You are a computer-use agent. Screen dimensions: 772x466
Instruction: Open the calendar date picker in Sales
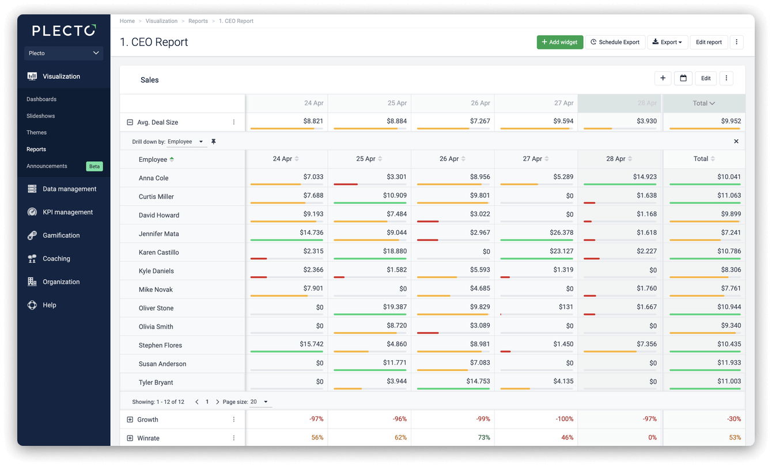pyautogui.click(x=683, y=78)
